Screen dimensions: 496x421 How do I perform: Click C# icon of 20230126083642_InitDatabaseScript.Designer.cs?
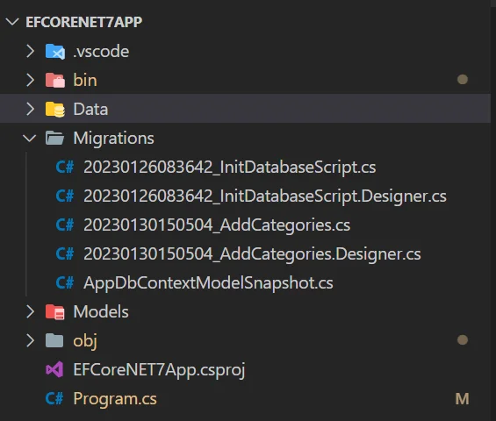pos(65,196)
